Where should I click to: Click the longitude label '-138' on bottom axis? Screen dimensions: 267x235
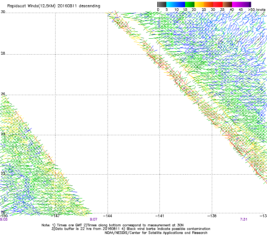pyautogui.click(x=212, y=216)
